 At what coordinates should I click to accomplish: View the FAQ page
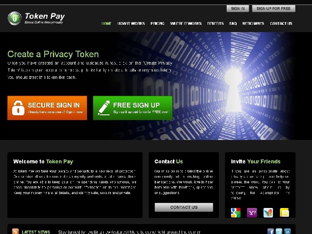[x=233, y=23]
